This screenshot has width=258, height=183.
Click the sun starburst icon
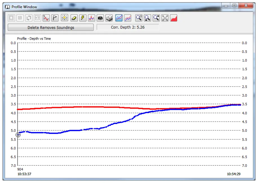click(64, 18)
